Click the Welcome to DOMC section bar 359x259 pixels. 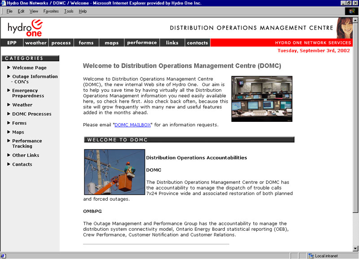189,140
